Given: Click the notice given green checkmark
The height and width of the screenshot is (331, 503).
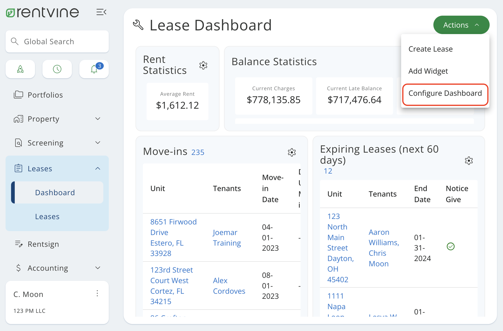Looking at the screenshot, I should tap(451, 246).
